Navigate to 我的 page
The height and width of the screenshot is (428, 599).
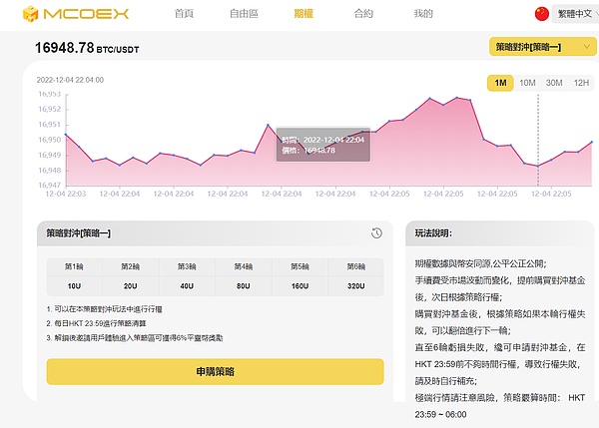point(422,14)
